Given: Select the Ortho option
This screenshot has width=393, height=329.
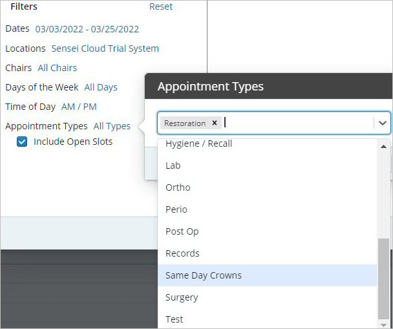Looking at the screenshot, I should pos(178,187).
